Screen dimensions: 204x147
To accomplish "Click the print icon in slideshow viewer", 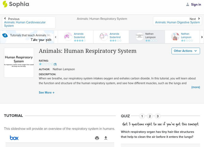I will pos(97,138).
